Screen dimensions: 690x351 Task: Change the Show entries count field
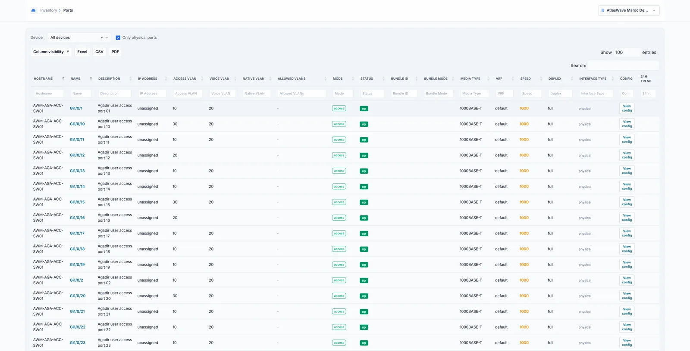[x=627, y=52]
